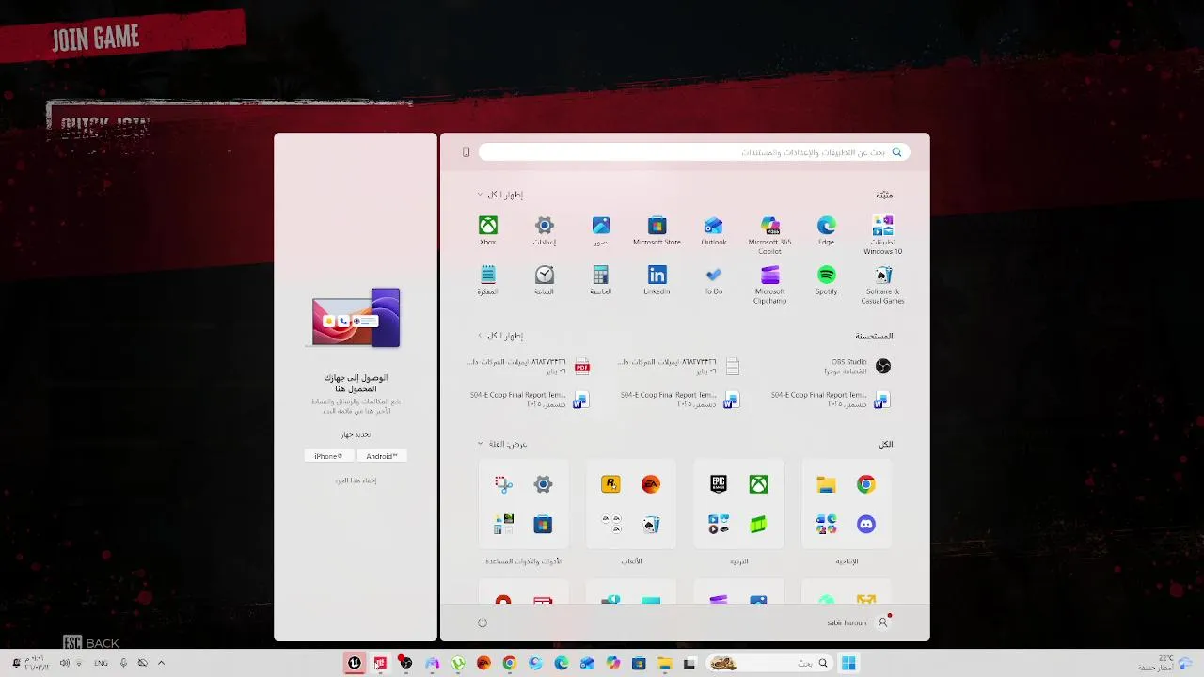1204x677 pixels.
Task: Launch the Photos (صور) app
Action: coord(601,230)
